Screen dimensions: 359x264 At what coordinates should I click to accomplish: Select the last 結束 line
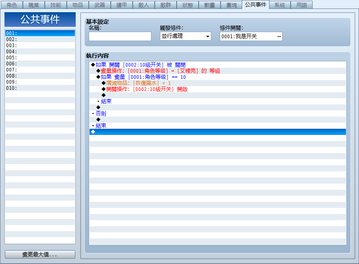(218, 126)
